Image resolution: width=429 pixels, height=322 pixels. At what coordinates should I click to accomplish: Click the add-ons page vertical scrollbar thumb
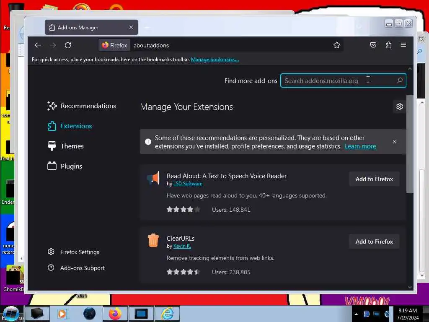click(410, 144)
